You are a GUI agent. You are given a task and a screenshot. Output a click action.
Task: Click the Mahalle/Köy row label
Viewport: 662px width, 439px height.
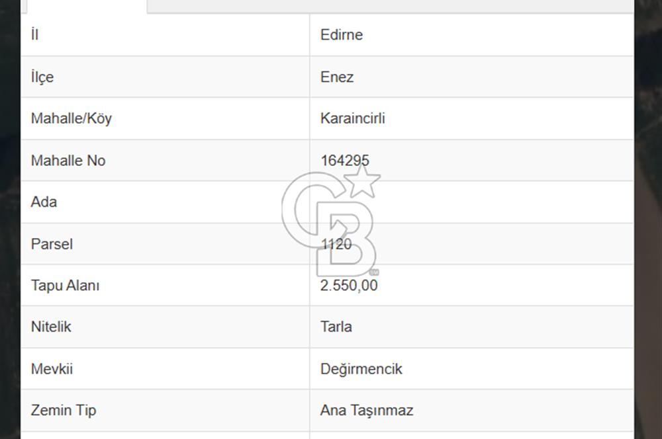[x=71, y=118]
